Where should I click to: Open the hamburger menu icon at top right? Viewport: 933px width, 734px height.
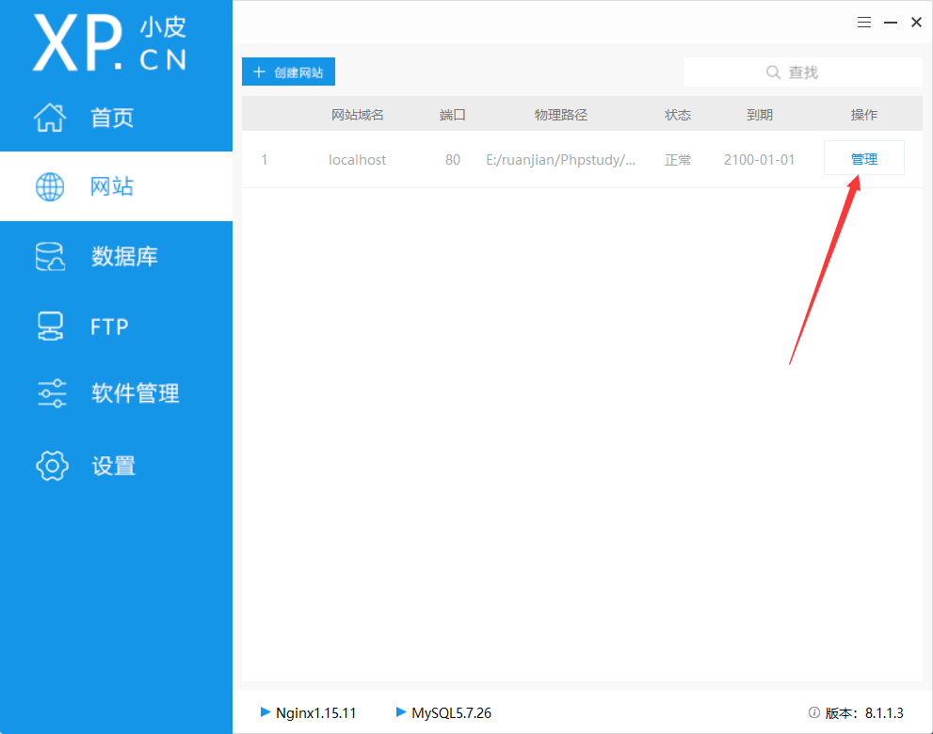(864, 23)
